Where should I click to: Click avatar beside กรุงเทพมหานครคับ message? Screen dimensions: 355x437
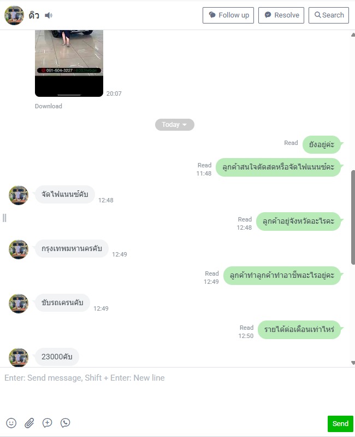click(19, 249)
